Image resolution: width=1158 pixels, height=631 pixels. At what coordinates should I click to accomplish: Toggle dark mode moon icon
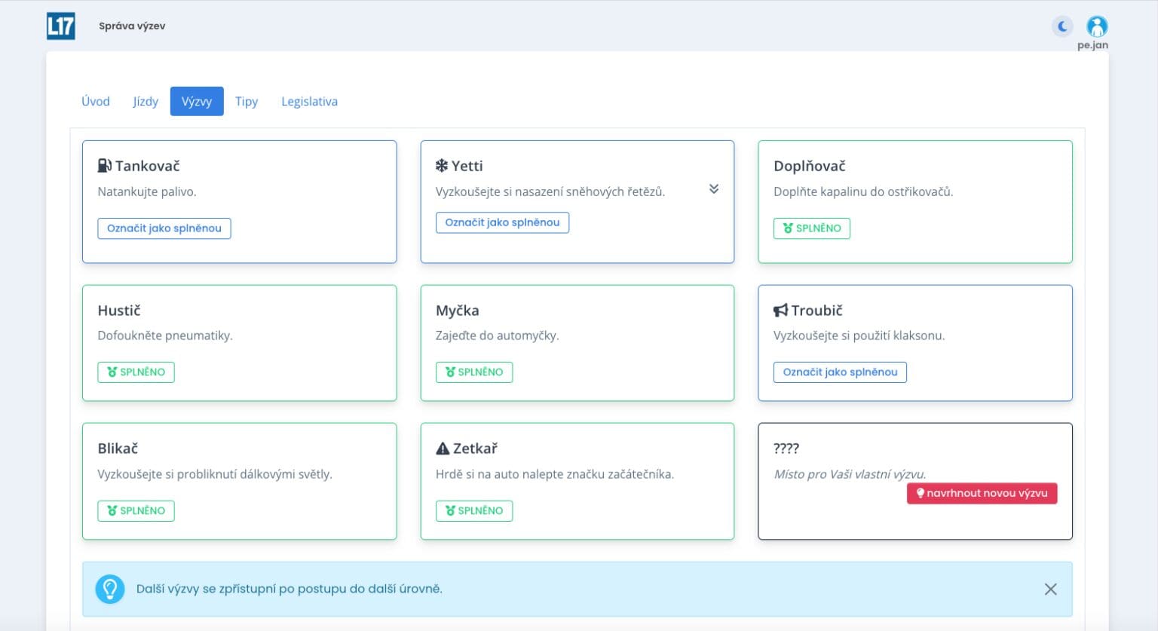(1062, 26)
